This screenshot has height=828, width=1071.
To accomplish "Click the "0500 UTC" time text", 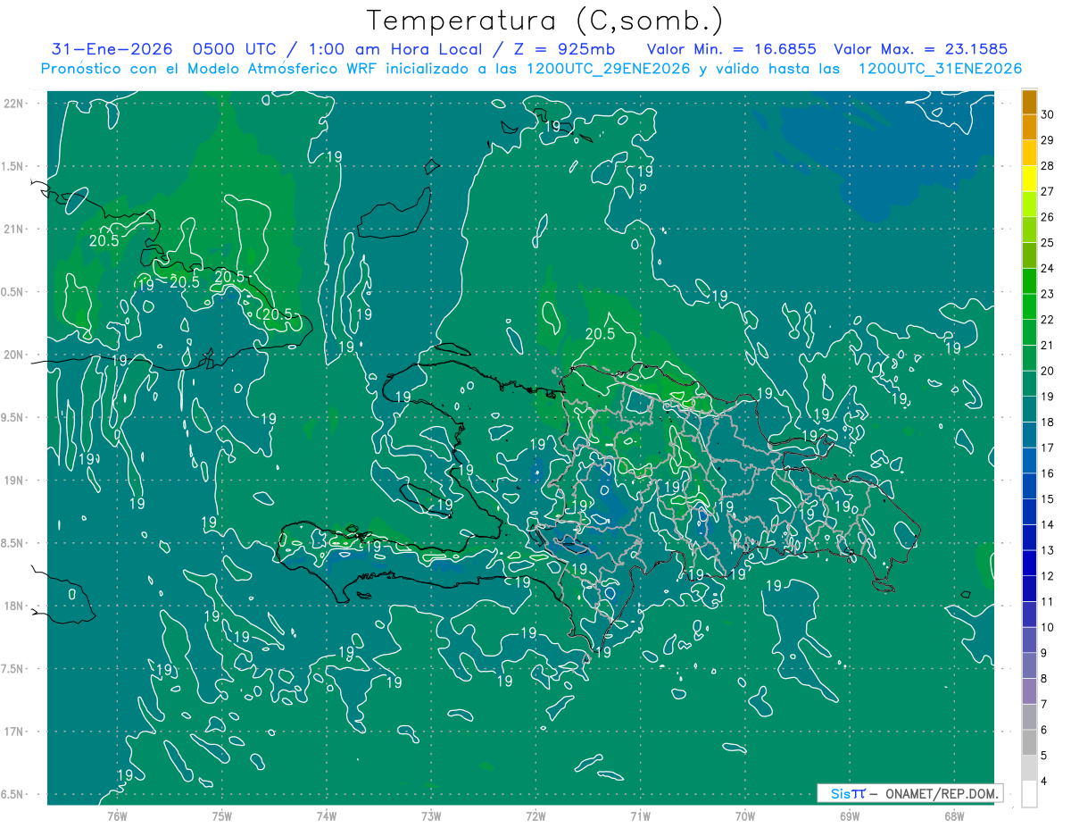I will pyautogui.click(x=235, y=49).
